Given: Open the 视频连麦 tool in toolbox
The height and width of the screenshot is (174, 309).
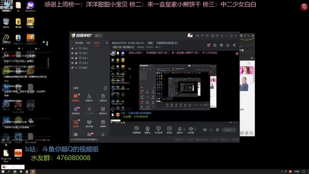Looking at the screenshot, I should click(x=76, y=111).
